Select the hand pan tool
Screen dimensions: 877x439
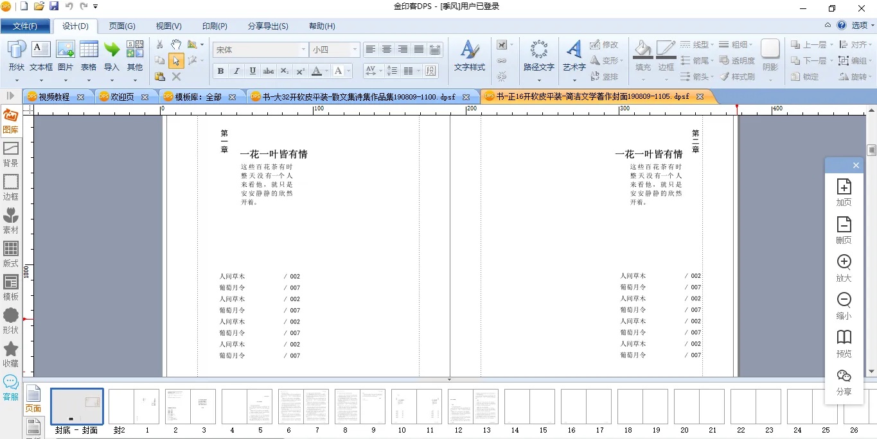pyautogui.click(x=175, y=45)
